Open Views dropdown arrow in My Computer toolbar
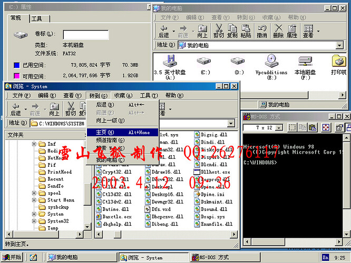 tap(318, 31)
